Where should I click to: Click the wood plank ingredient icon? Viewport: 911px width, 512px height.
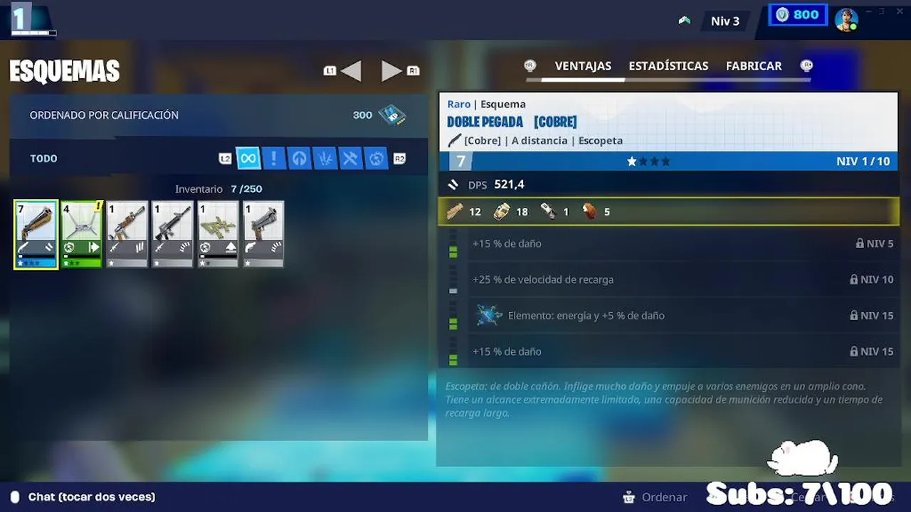pos(455,211)
